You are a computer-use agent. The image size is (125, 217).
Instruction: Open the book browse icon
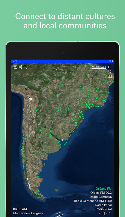pyautogui.click(x=110, y=76)
